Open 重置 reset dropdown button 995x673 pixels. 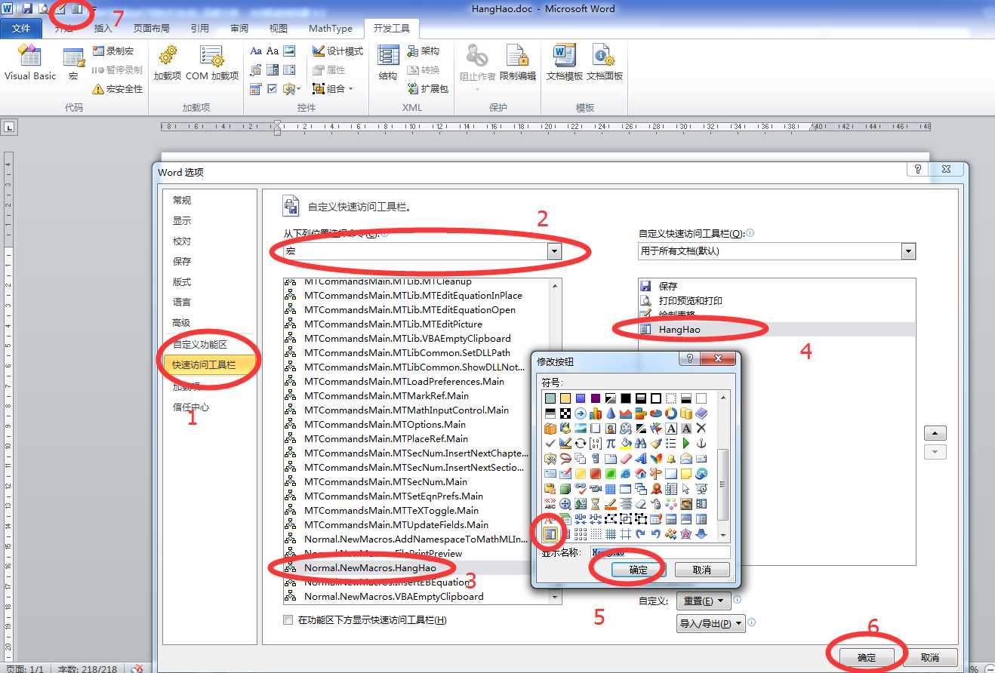click(x=703, y=601)
